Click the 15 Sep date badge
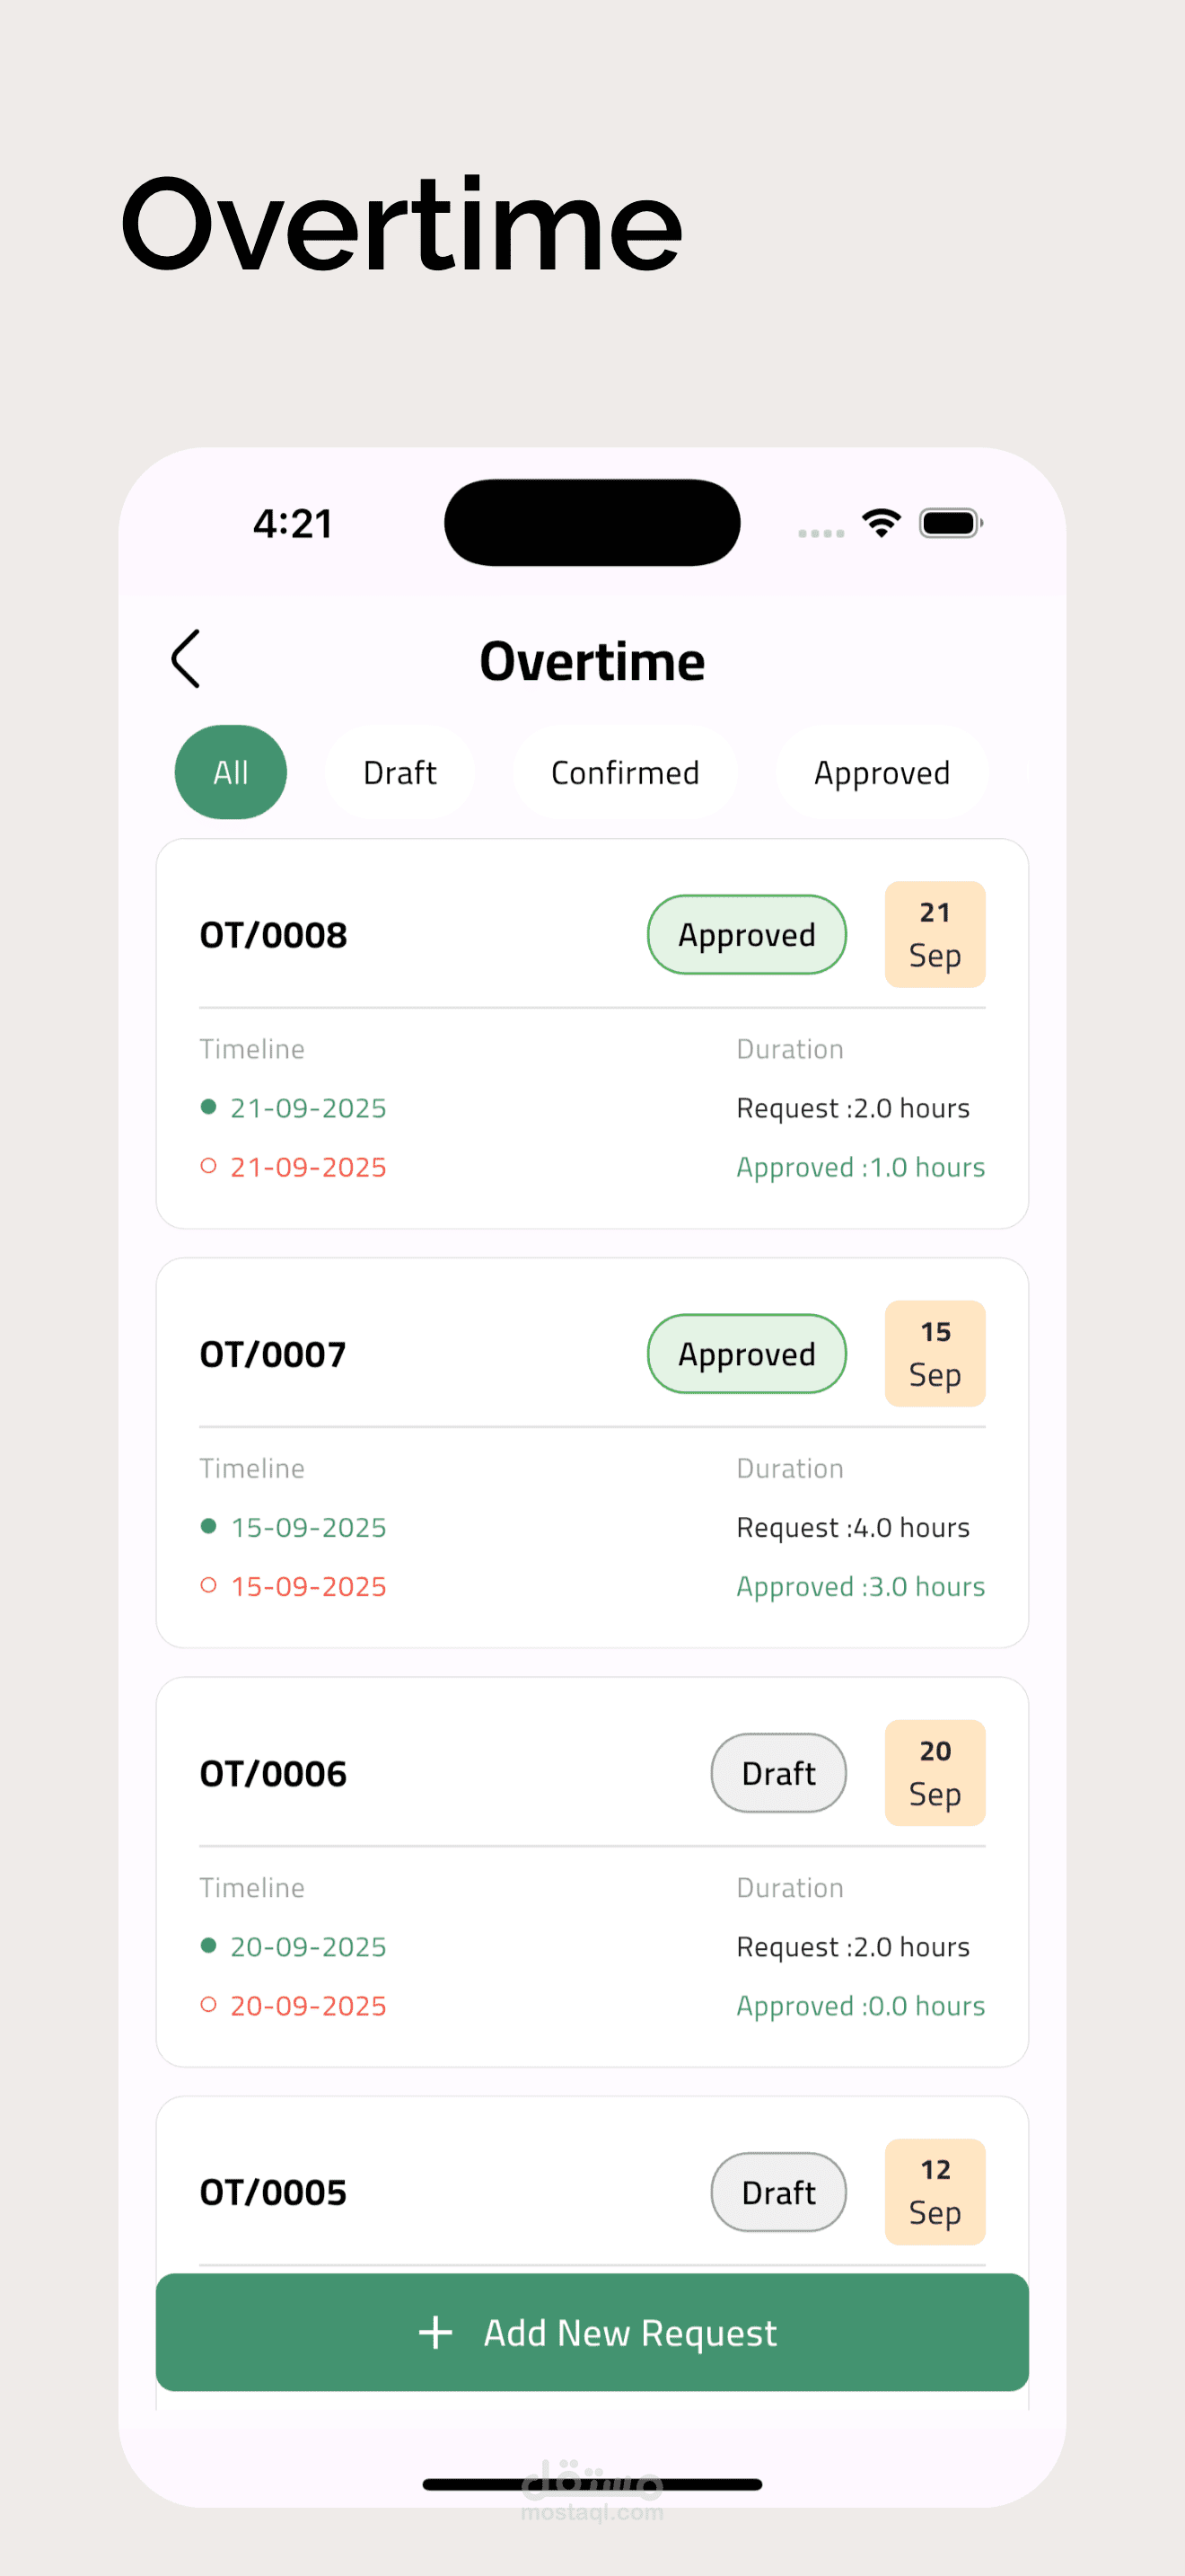Image resolution: width=1185 pixels, height=2576 pixels. tap(935, 1353)
